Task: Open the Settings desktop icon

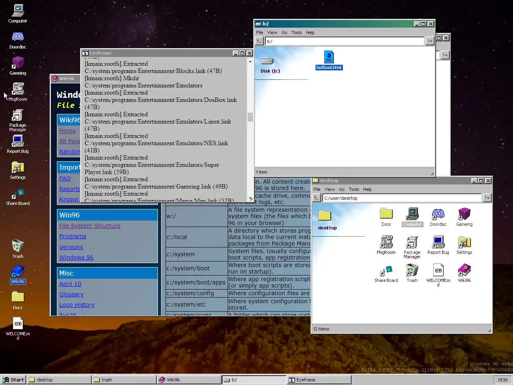Action: pyautogui.click(x=18, y=170)
